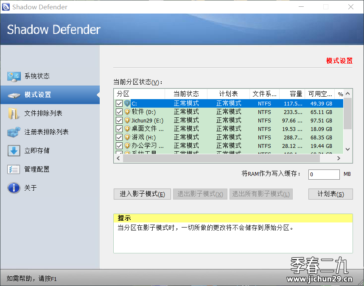Screen dimensions: 364x286
Task: Click the shield icon for 软件 (D:)
Action: coord(127,112)
